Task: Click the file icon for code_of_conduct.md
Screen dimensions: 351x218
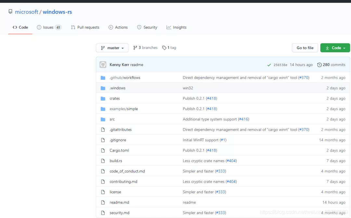Action: point(103,171)
